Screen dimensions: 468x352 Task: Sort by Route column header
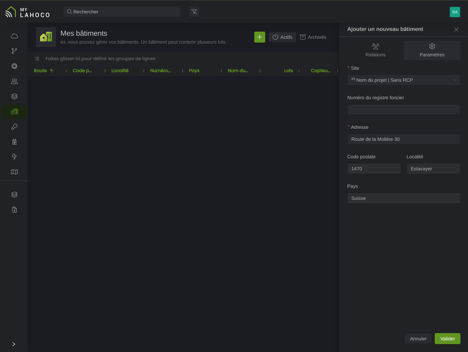40,71
